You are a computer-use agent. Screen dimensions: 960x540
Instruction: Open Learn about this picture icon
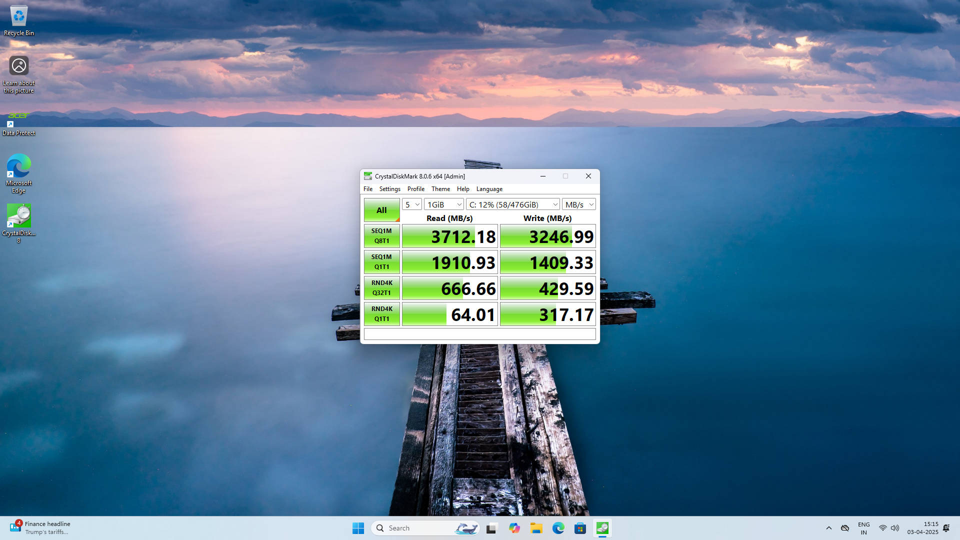pyautogui.click(x=19, y=74)
